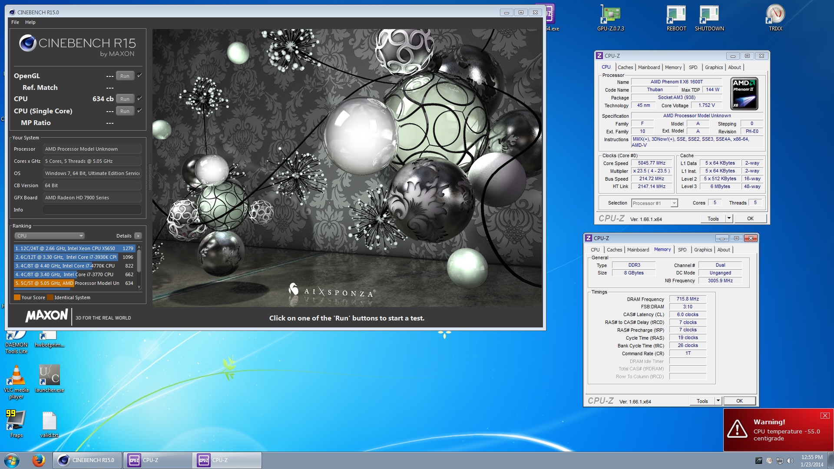Click Tools button in upper CPU-Z
The height and width of the screenshot is (469, 834).
tap(713, 218)
